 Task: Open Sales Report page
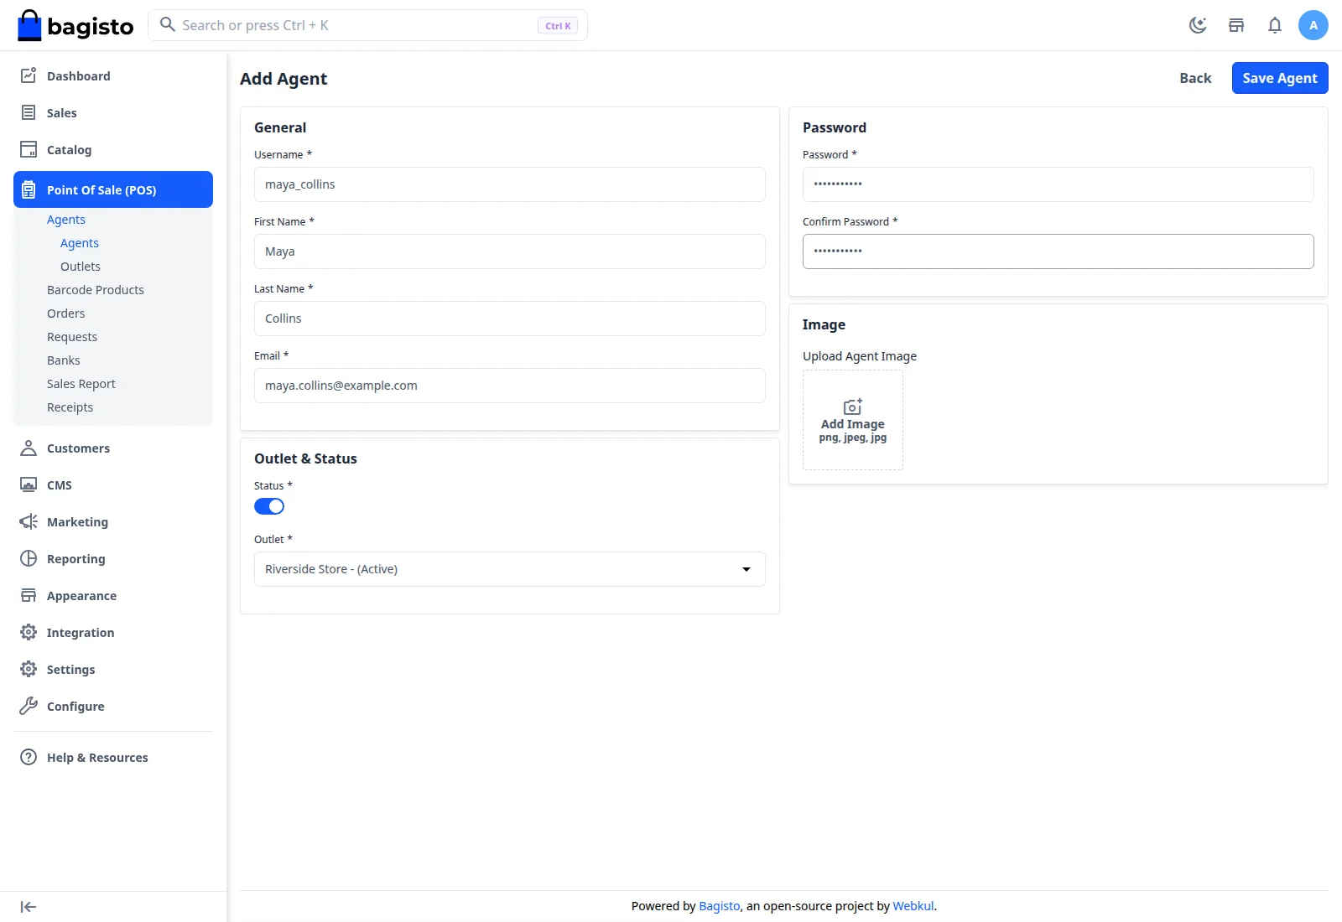click(81, 384)
